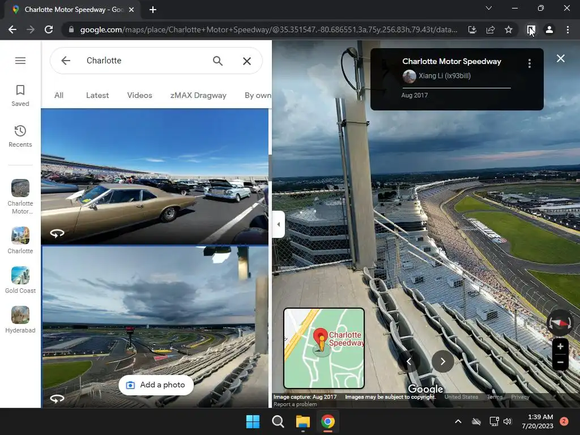Open Windows taskbar search
Screen dimensions: 580x435
pos(278,421)
